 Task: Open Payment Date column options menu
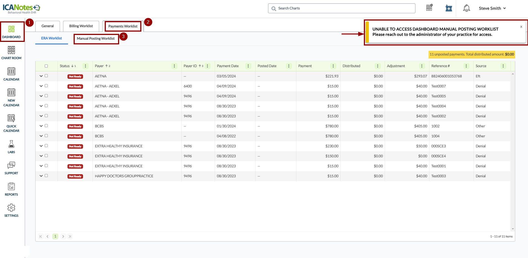tap(248, 66)
